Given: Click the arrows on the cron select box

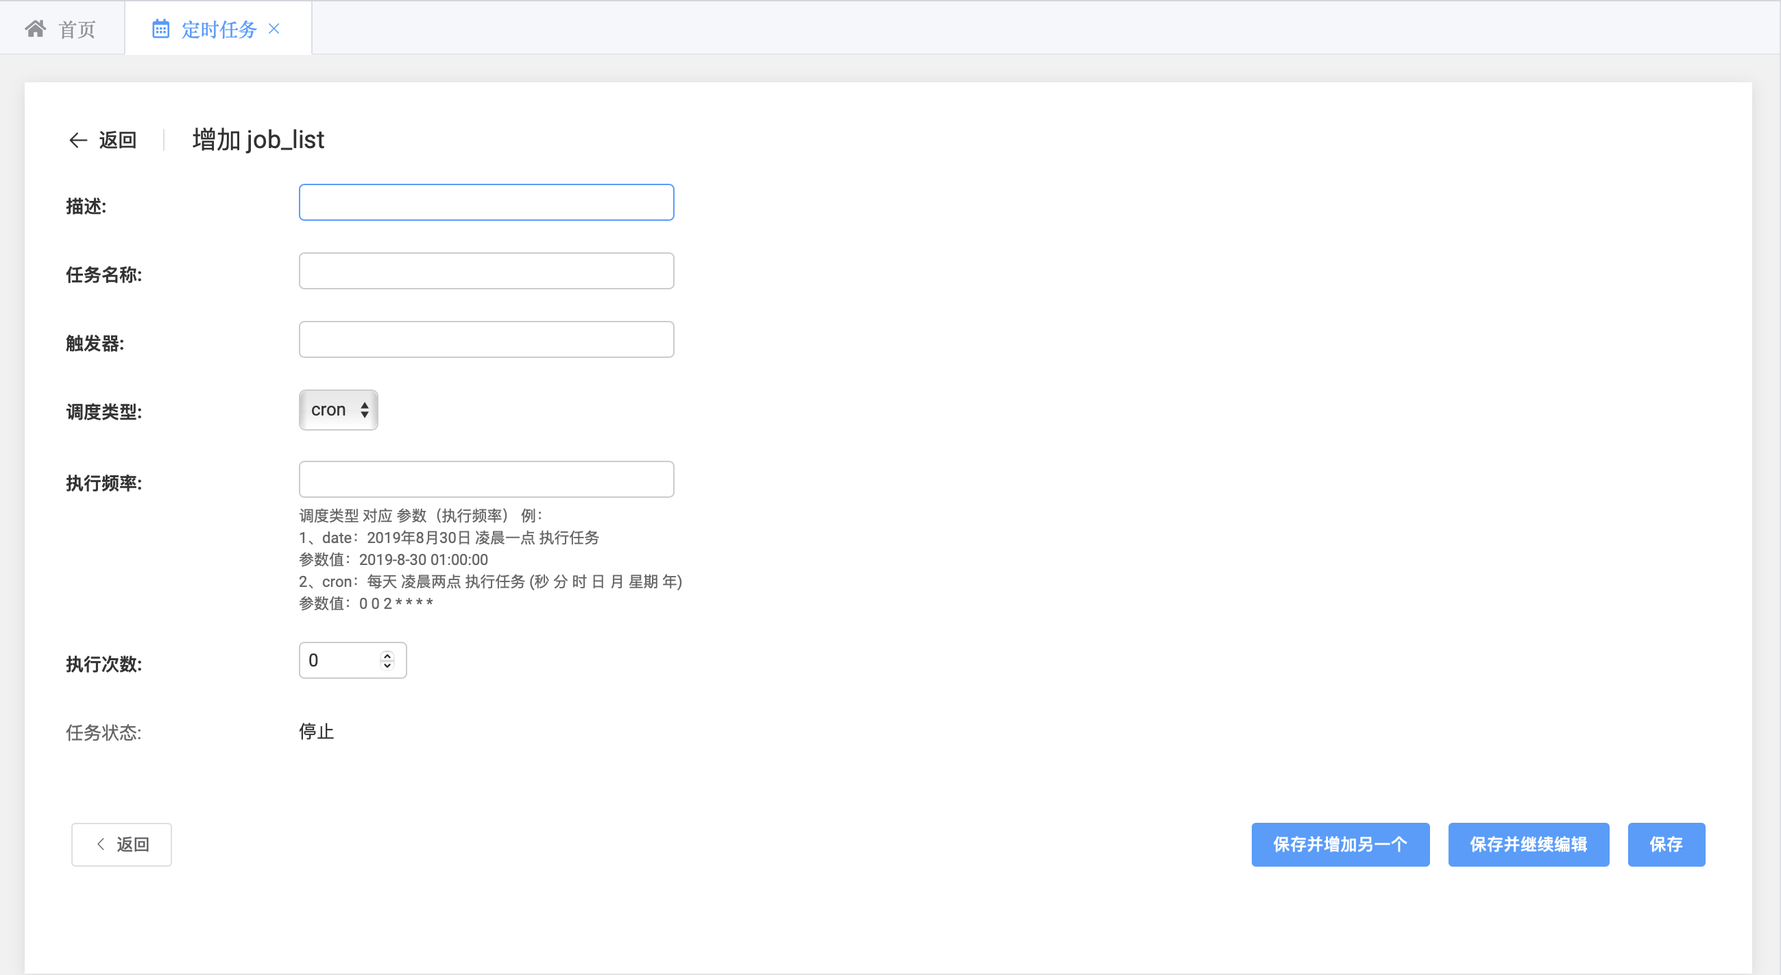Looking at the screenshot, I should coord(365,410).
